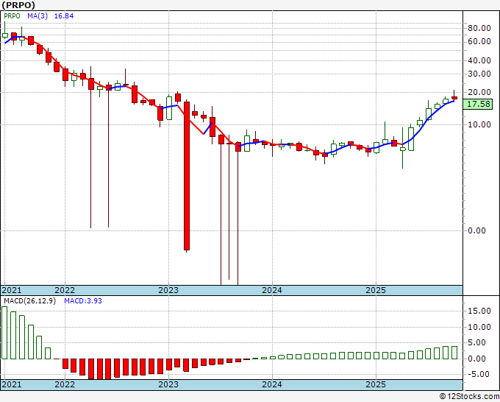Click the 10.00 MACD axis label
This screenshot has width=500, height=402.
[479, 327]
